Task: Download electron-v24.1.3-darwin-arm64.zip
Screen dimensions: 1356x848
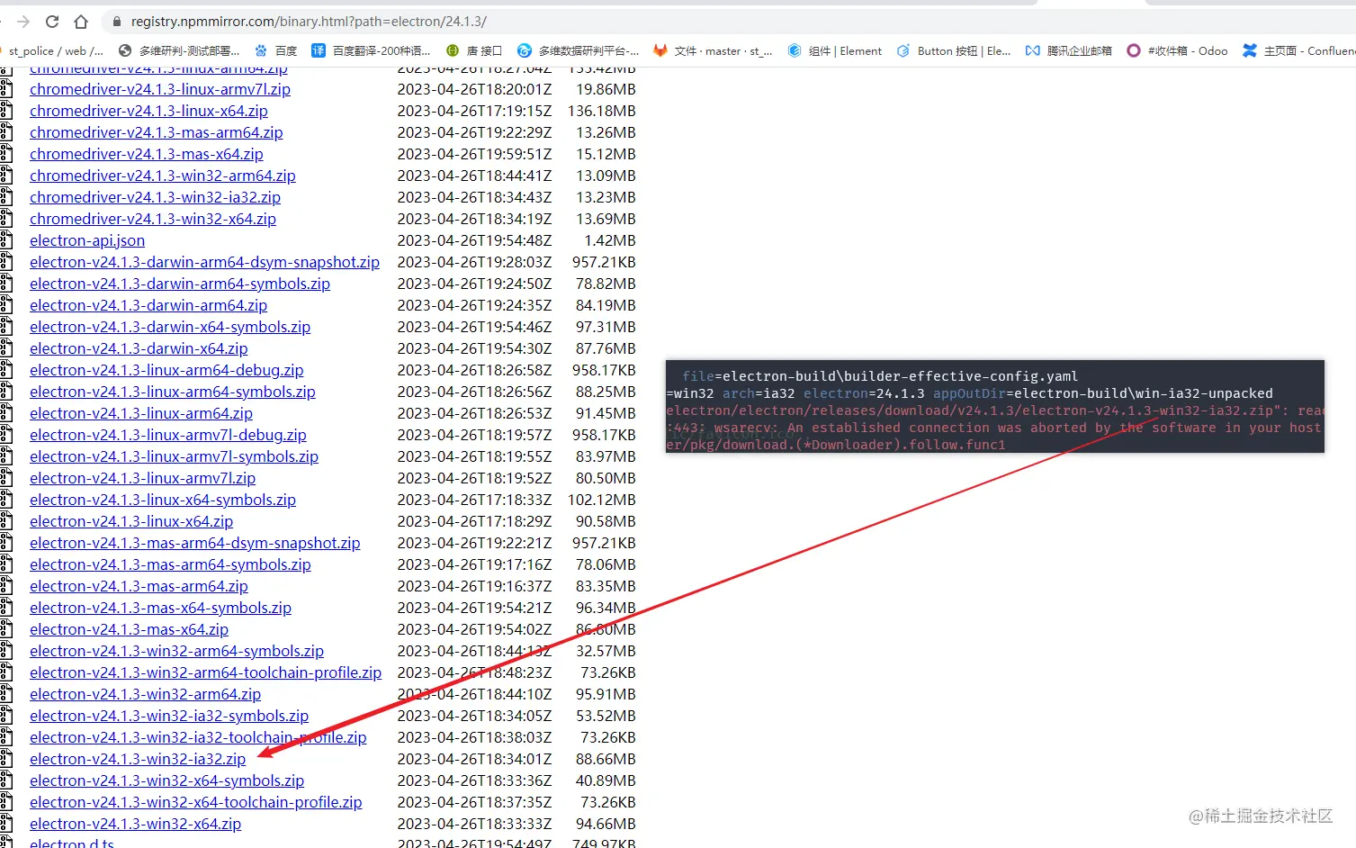Action: (x=148, y=305)
